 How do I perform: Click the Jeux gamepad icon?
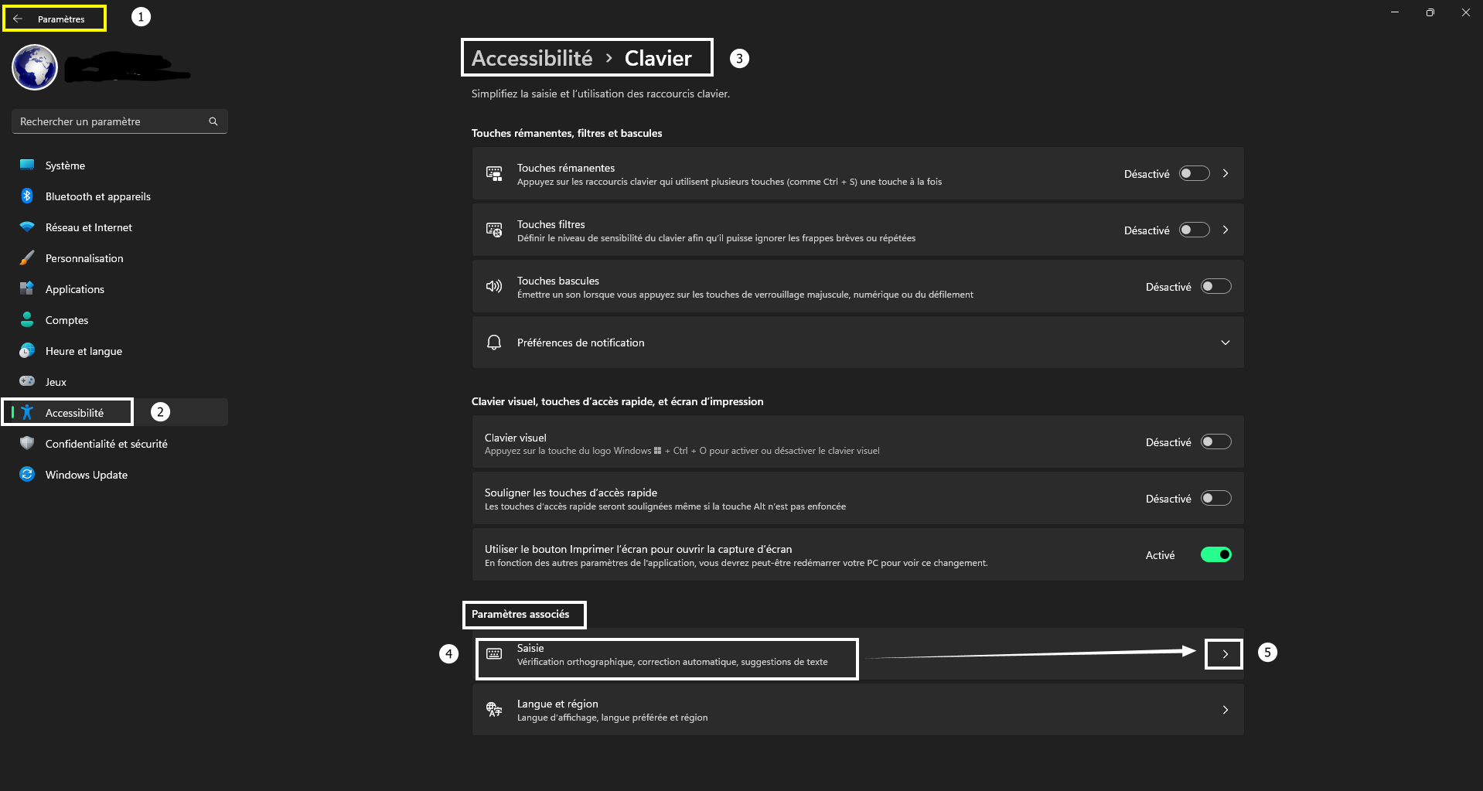tap(27, 381)
